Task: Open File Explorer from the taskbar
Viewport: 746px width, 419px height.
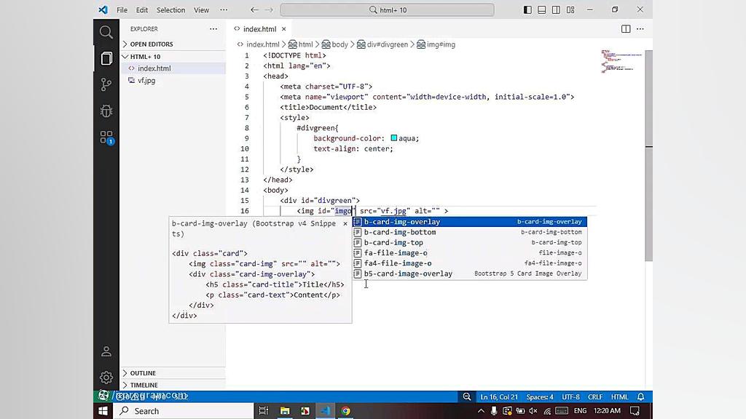Action: (285, 411)
